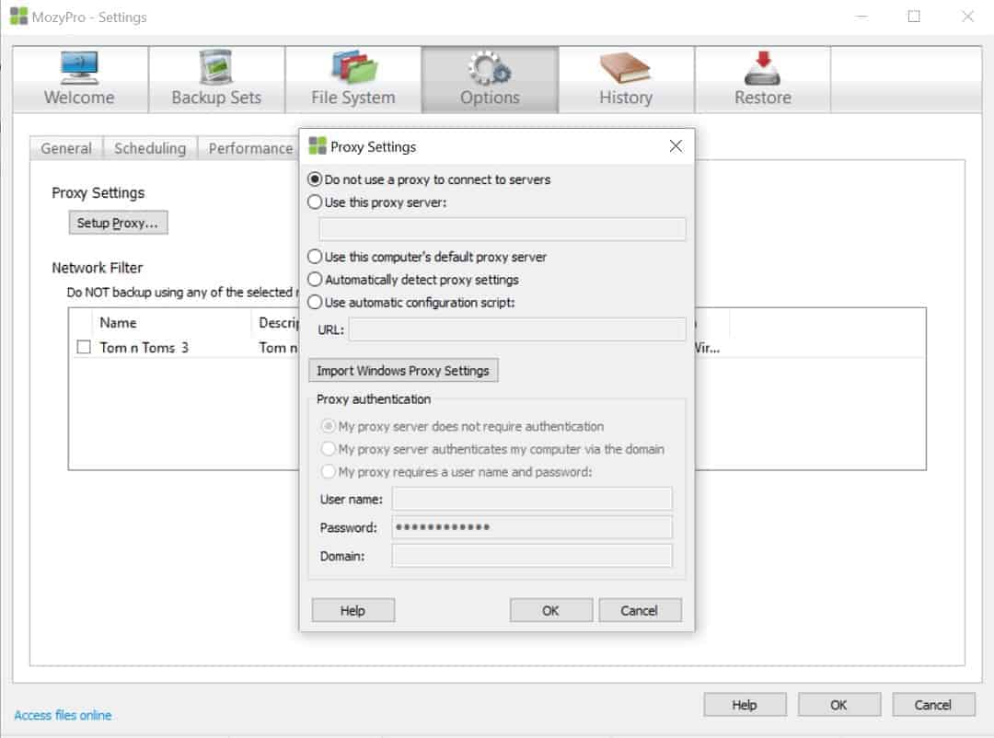Open the Access files online link
This screenshot has height=738, width=994.
pyautogui.click(x=63, y=715)
